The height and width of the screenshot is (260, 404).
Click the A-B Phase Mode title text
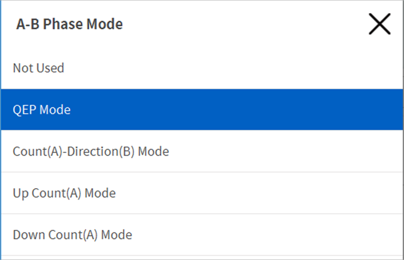70,24
